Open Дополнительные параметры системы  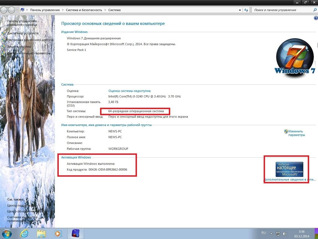(x=29, y=55)
